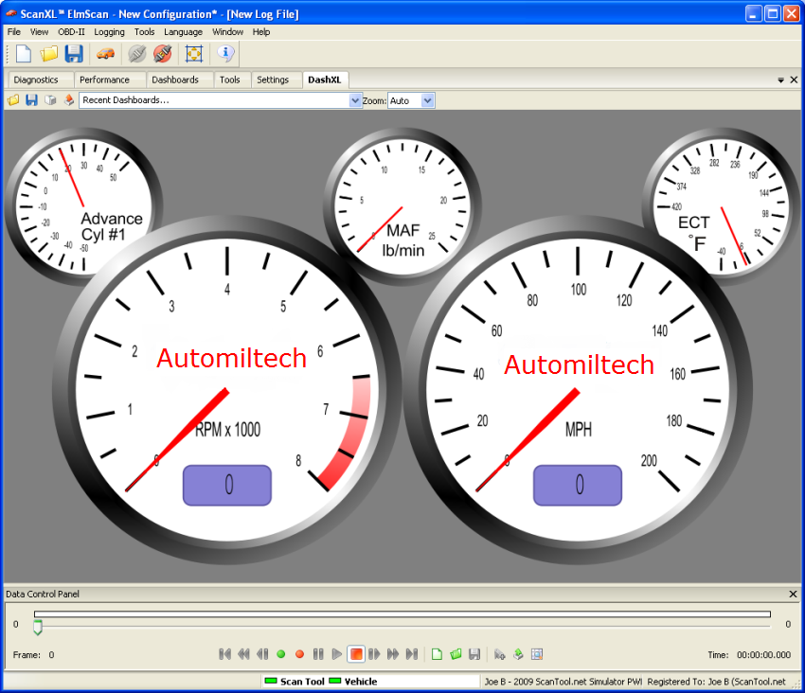Screen dimensions: 805x693
Task: Play the log file
Action: (337, 654)
